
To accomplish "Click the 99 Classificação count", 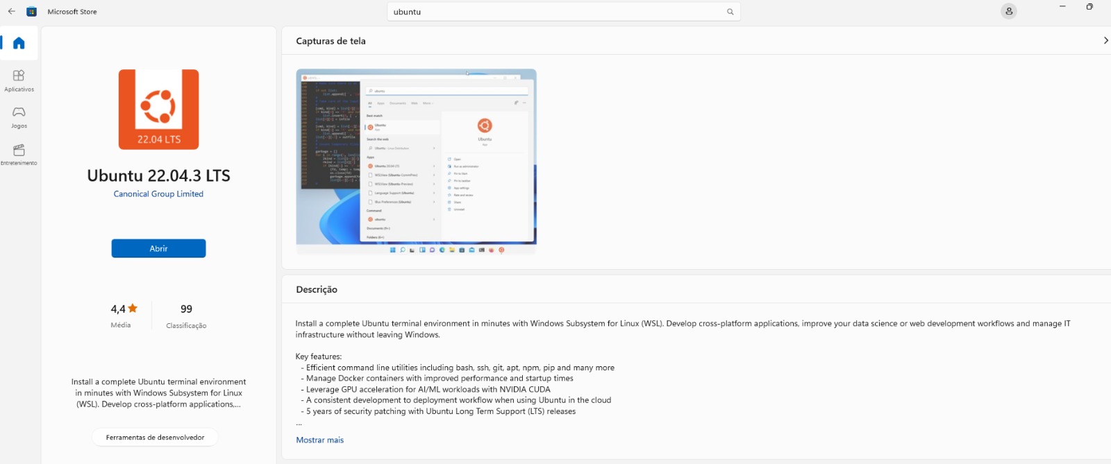I will point(186,316).
